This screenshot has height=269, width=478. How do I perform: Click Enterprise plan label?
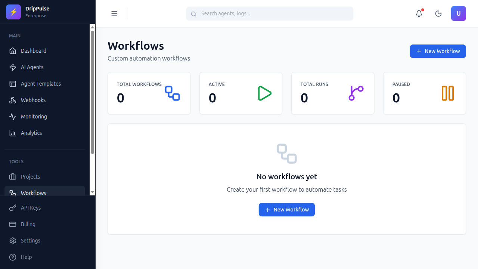(x=36, y=16)
